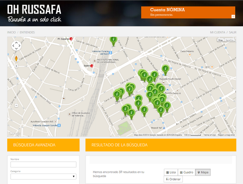Click the Google logo on the map
The width and height of the screenshot is (243, 184).
tap(15, 133)
